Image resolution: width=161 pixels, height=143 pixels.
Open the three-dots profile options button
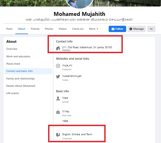151,29
